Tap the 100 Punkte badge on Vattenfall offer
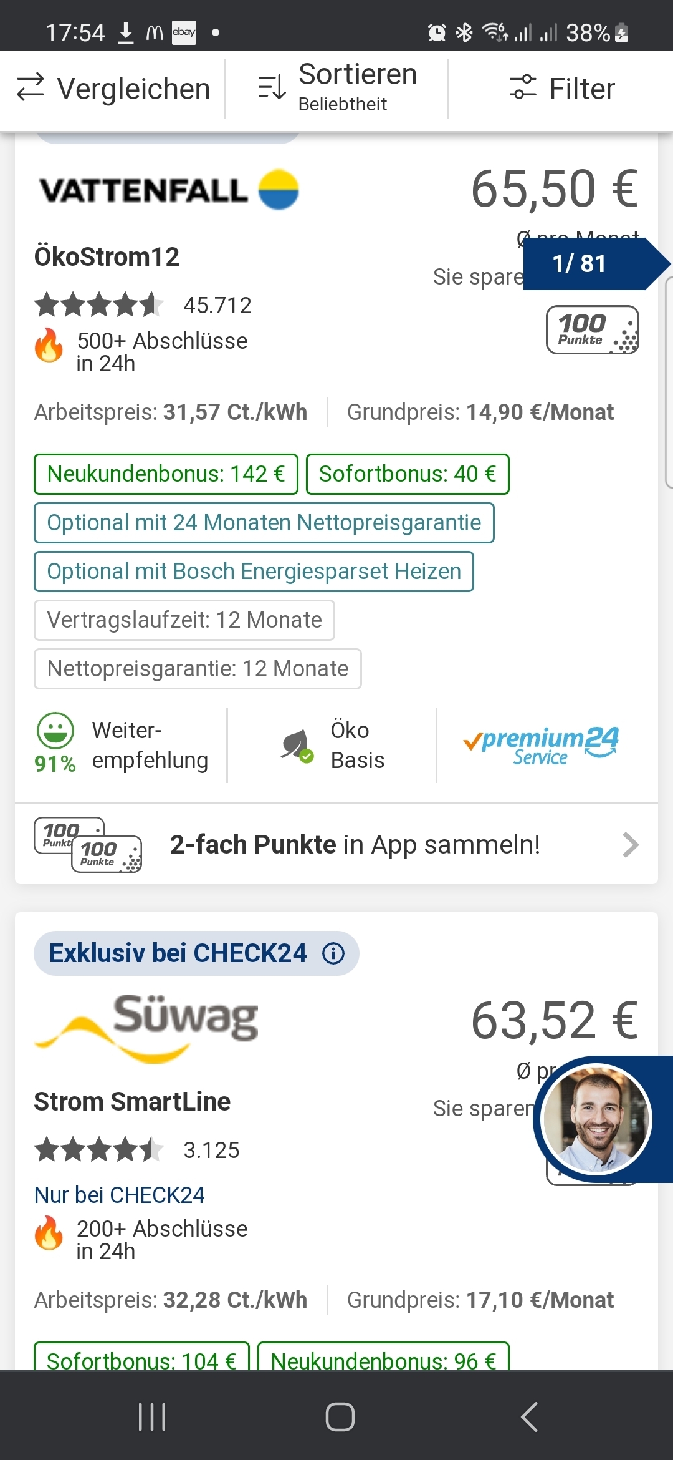The width and height of the screenshot is (673, 1460). [592, 329]
